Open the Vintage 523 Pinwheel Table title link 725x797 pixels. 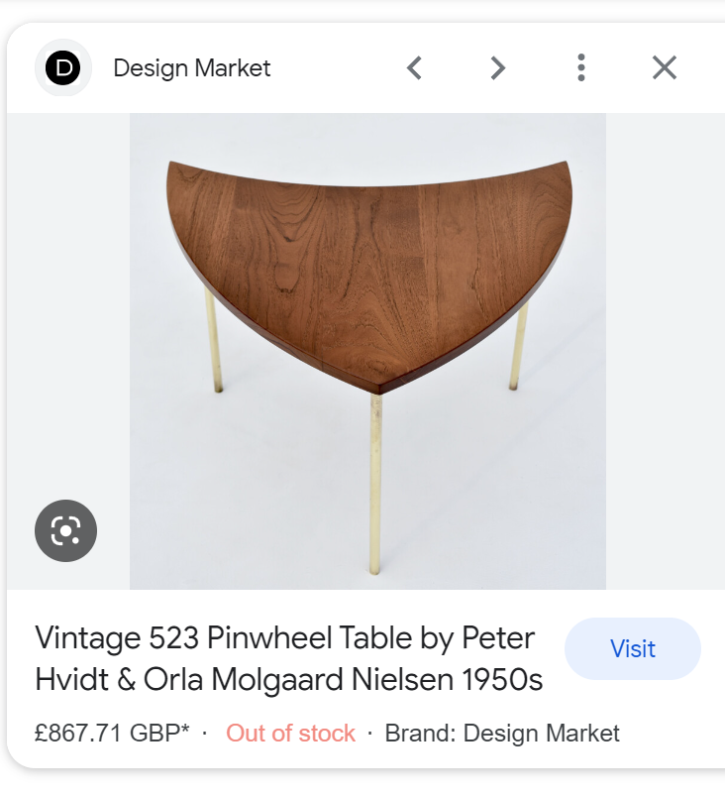285,638
